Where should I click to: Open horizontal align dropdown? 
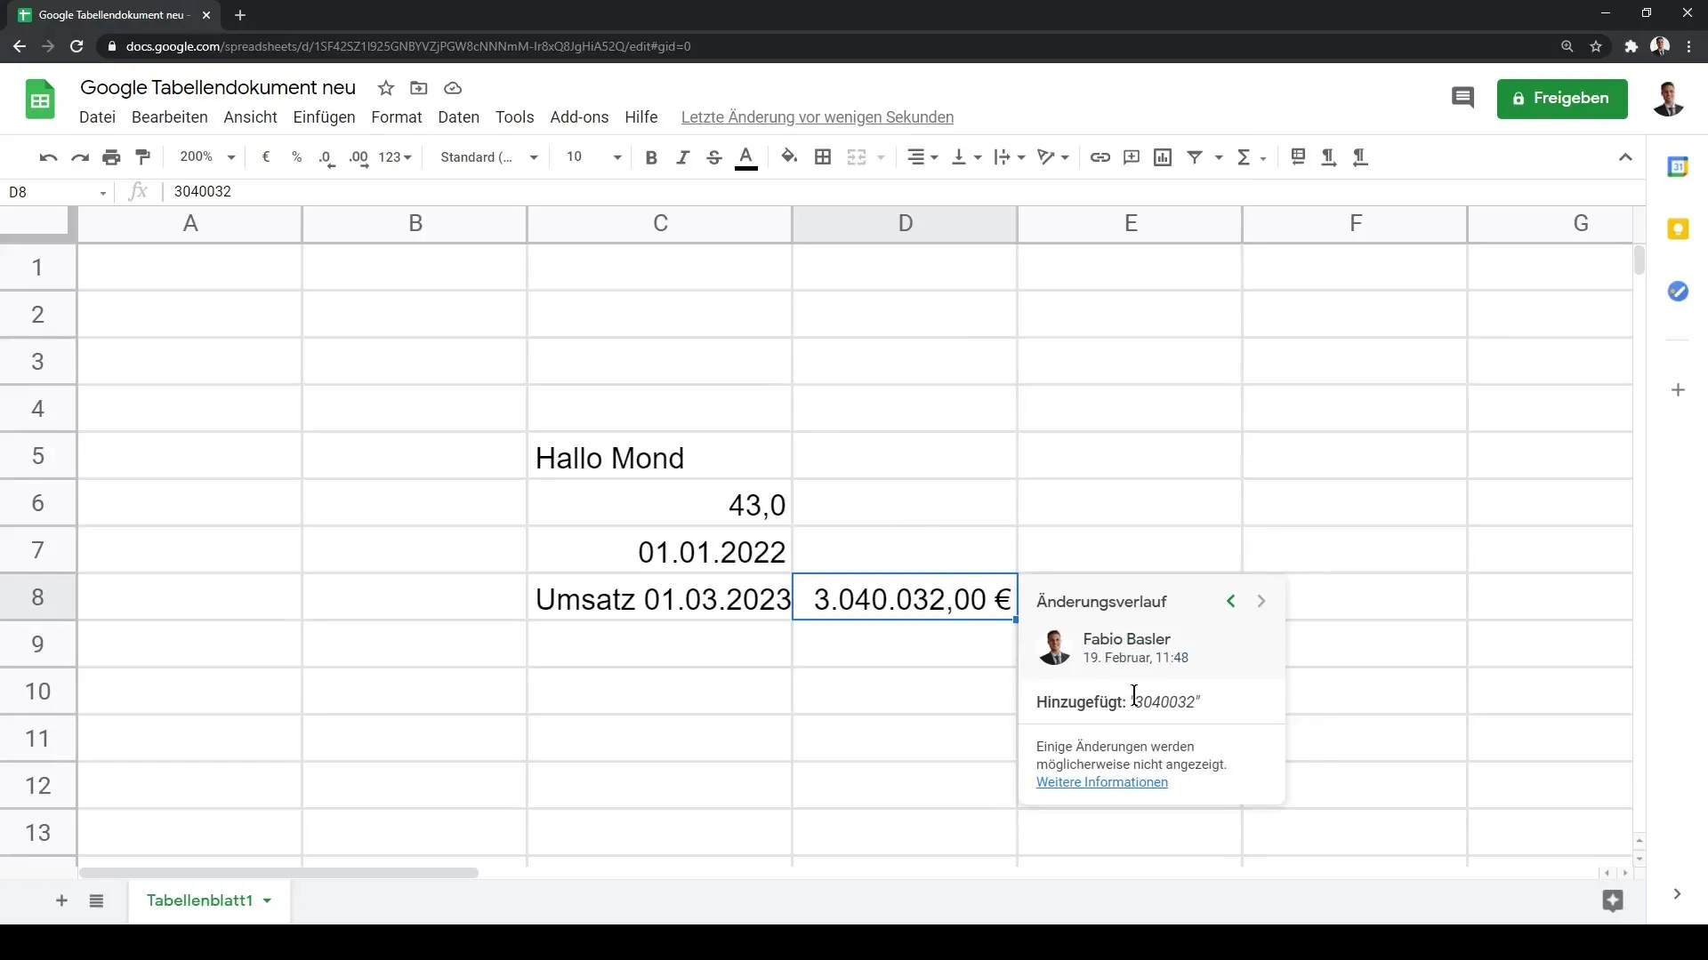point(922,157)
